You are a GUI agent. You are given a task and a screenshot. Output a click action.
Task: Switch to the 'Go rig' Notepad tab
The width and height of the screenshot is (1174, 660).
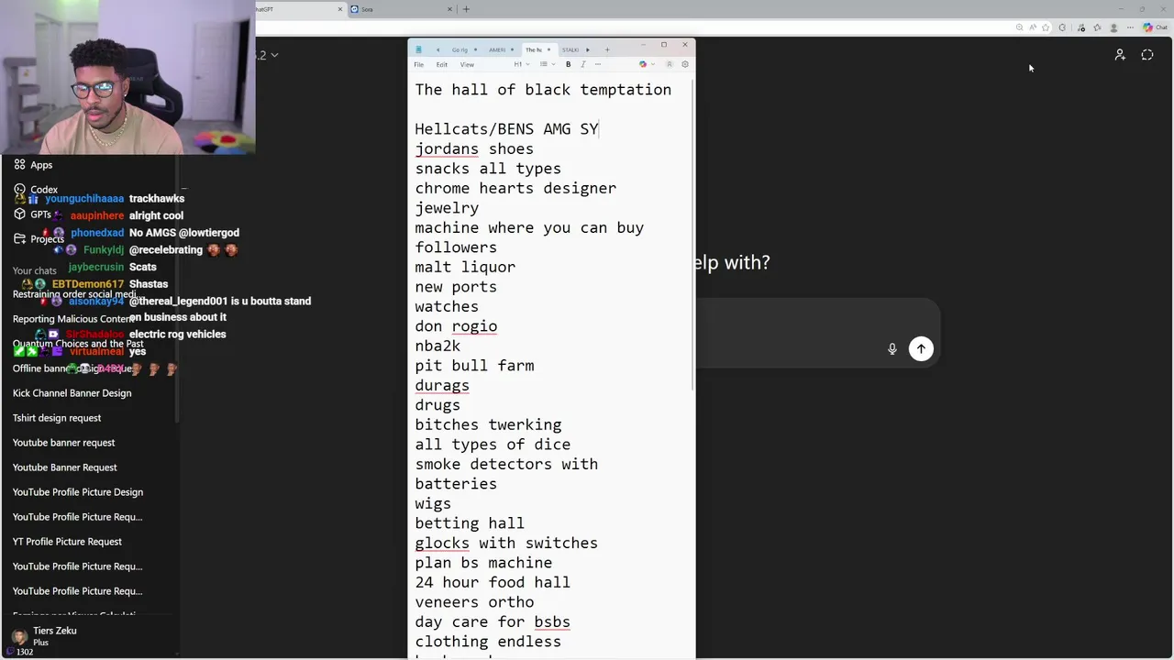[464, 49]
